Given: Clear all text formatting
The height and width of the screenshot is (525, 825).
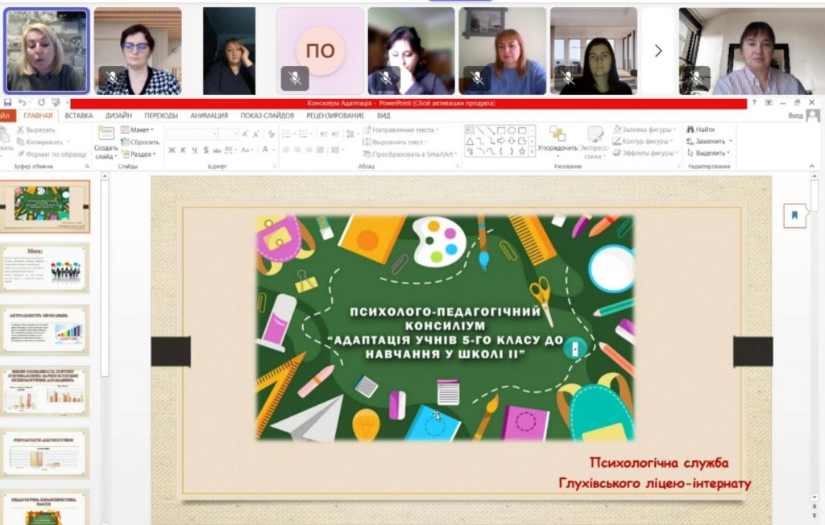Looking at the screenshot, I should click(x=271, y=134).
